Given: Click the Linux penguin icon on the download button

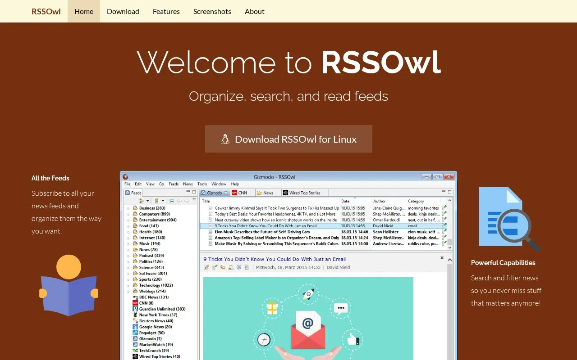Looking at the screenshot, I should point(225,139).
